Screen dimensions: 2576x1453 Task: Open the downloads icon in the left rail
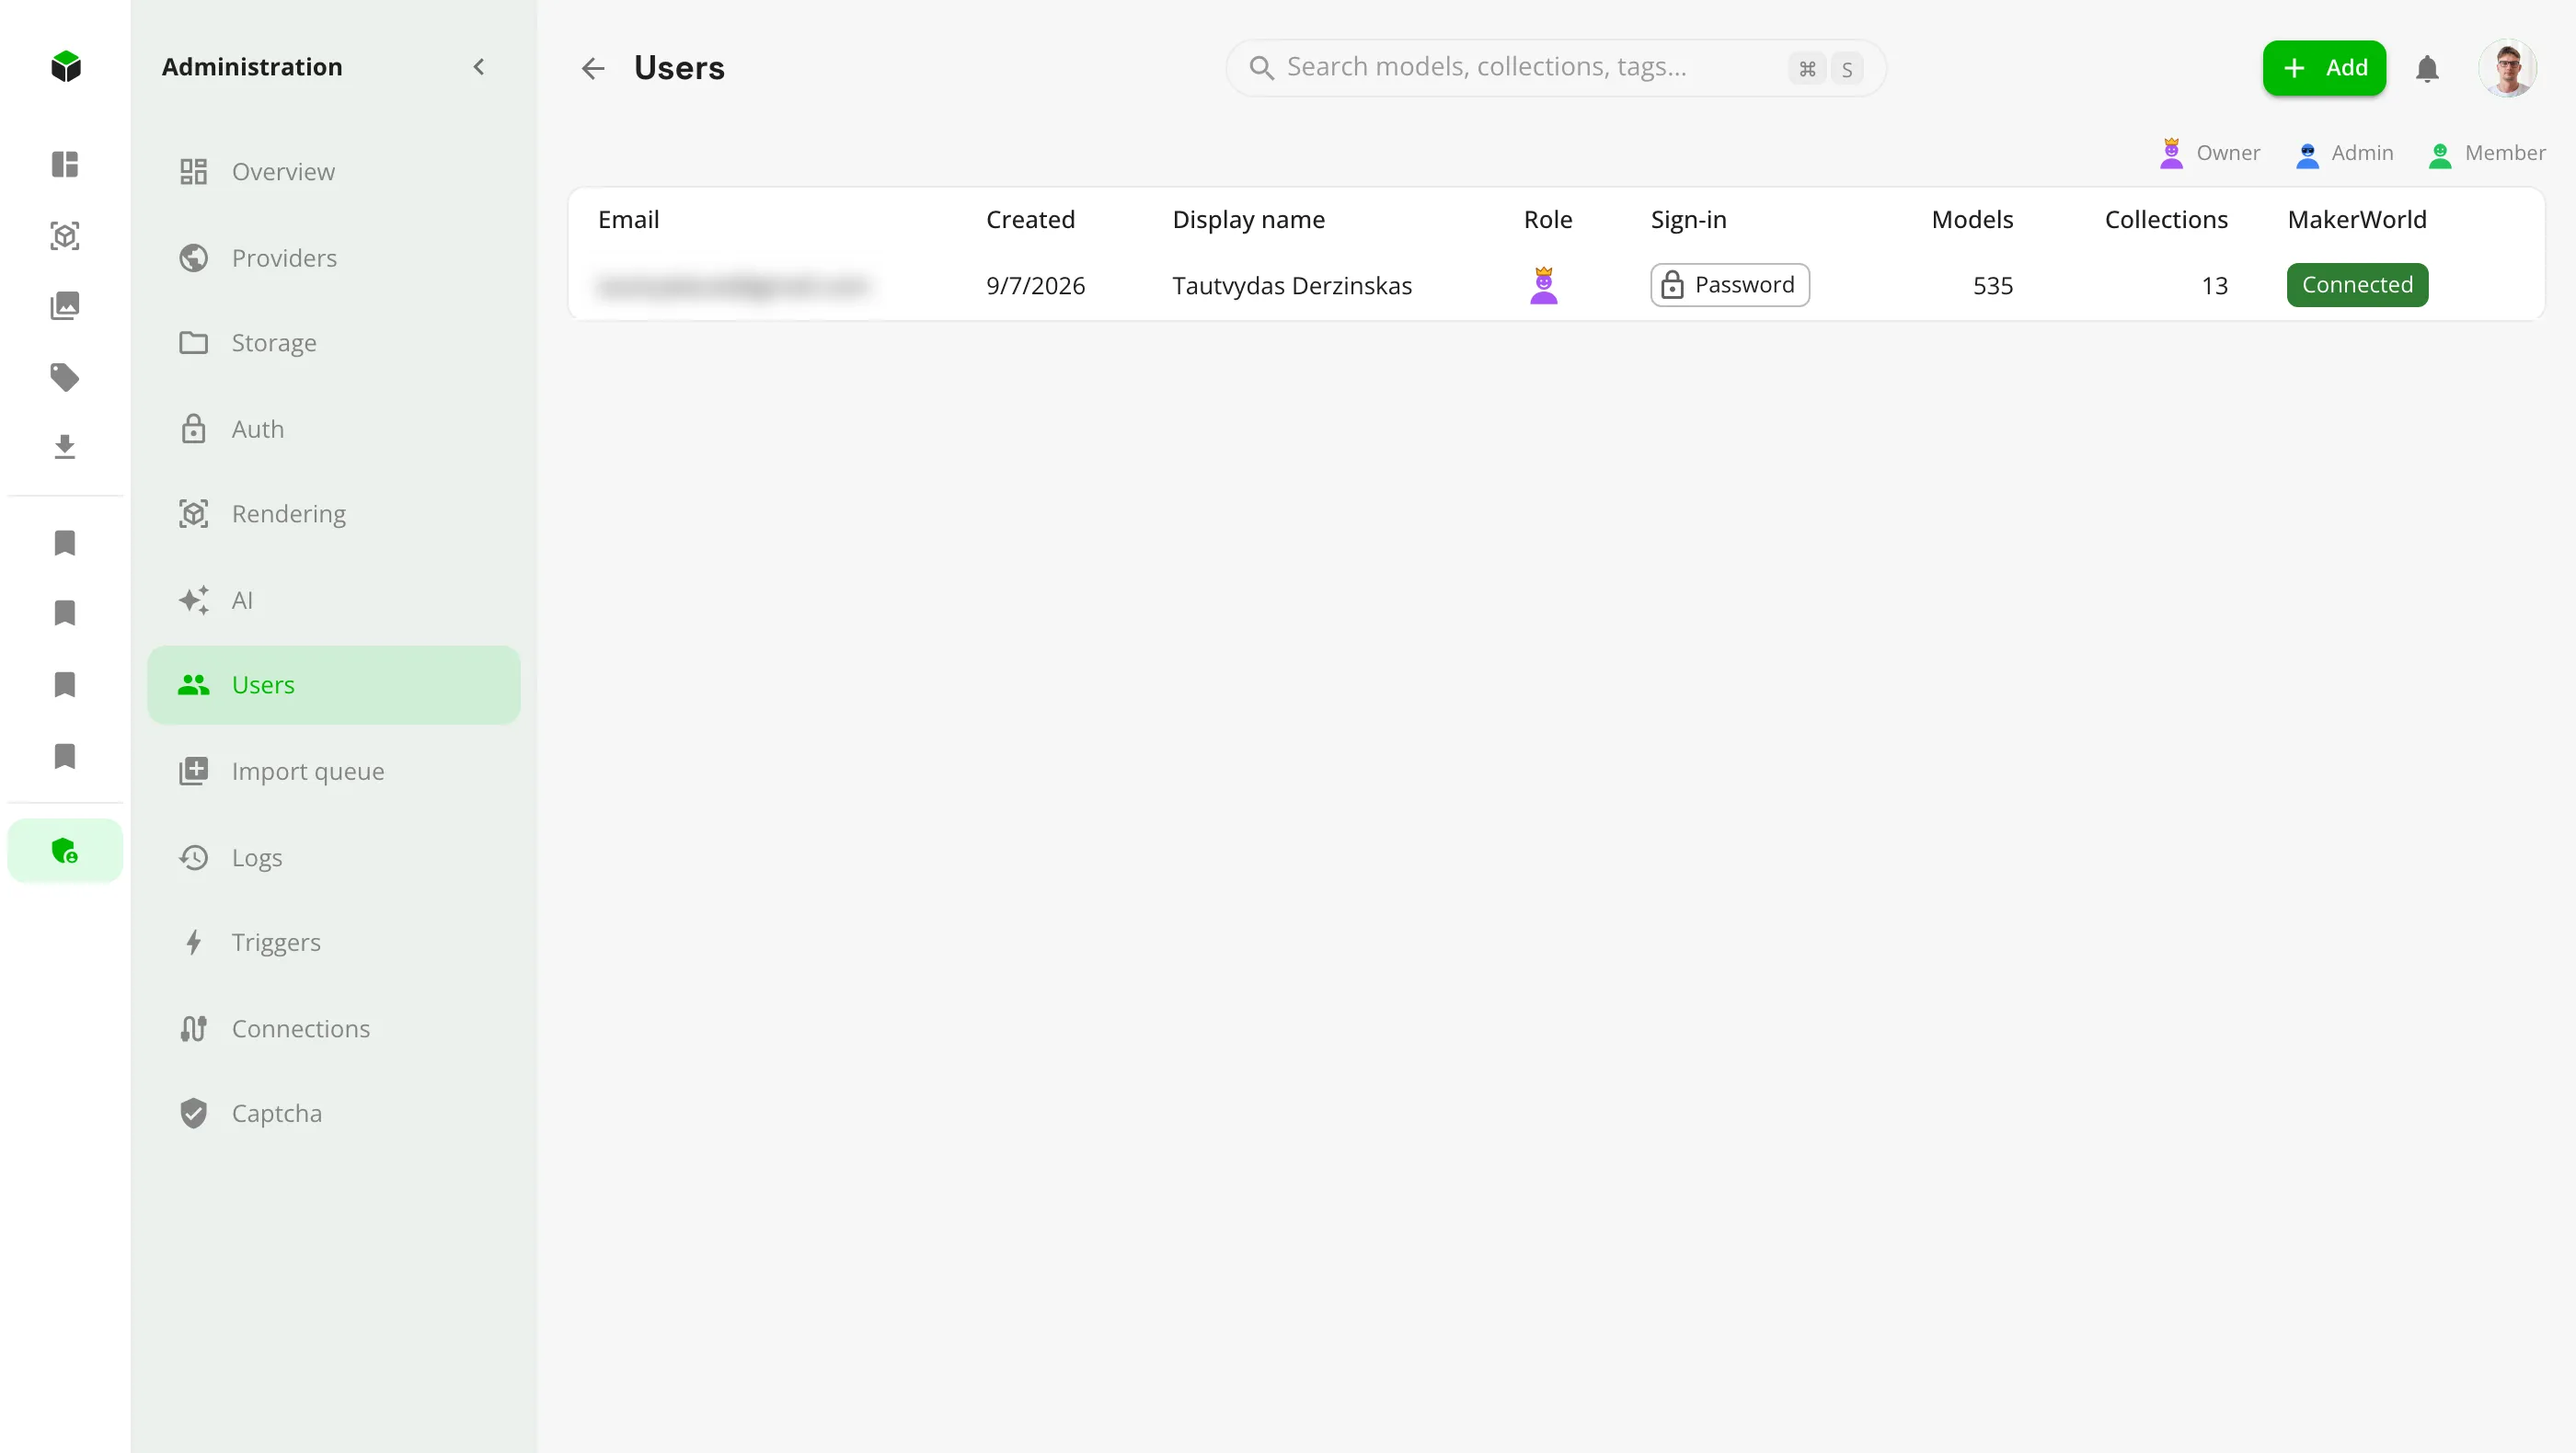[65, 447]
